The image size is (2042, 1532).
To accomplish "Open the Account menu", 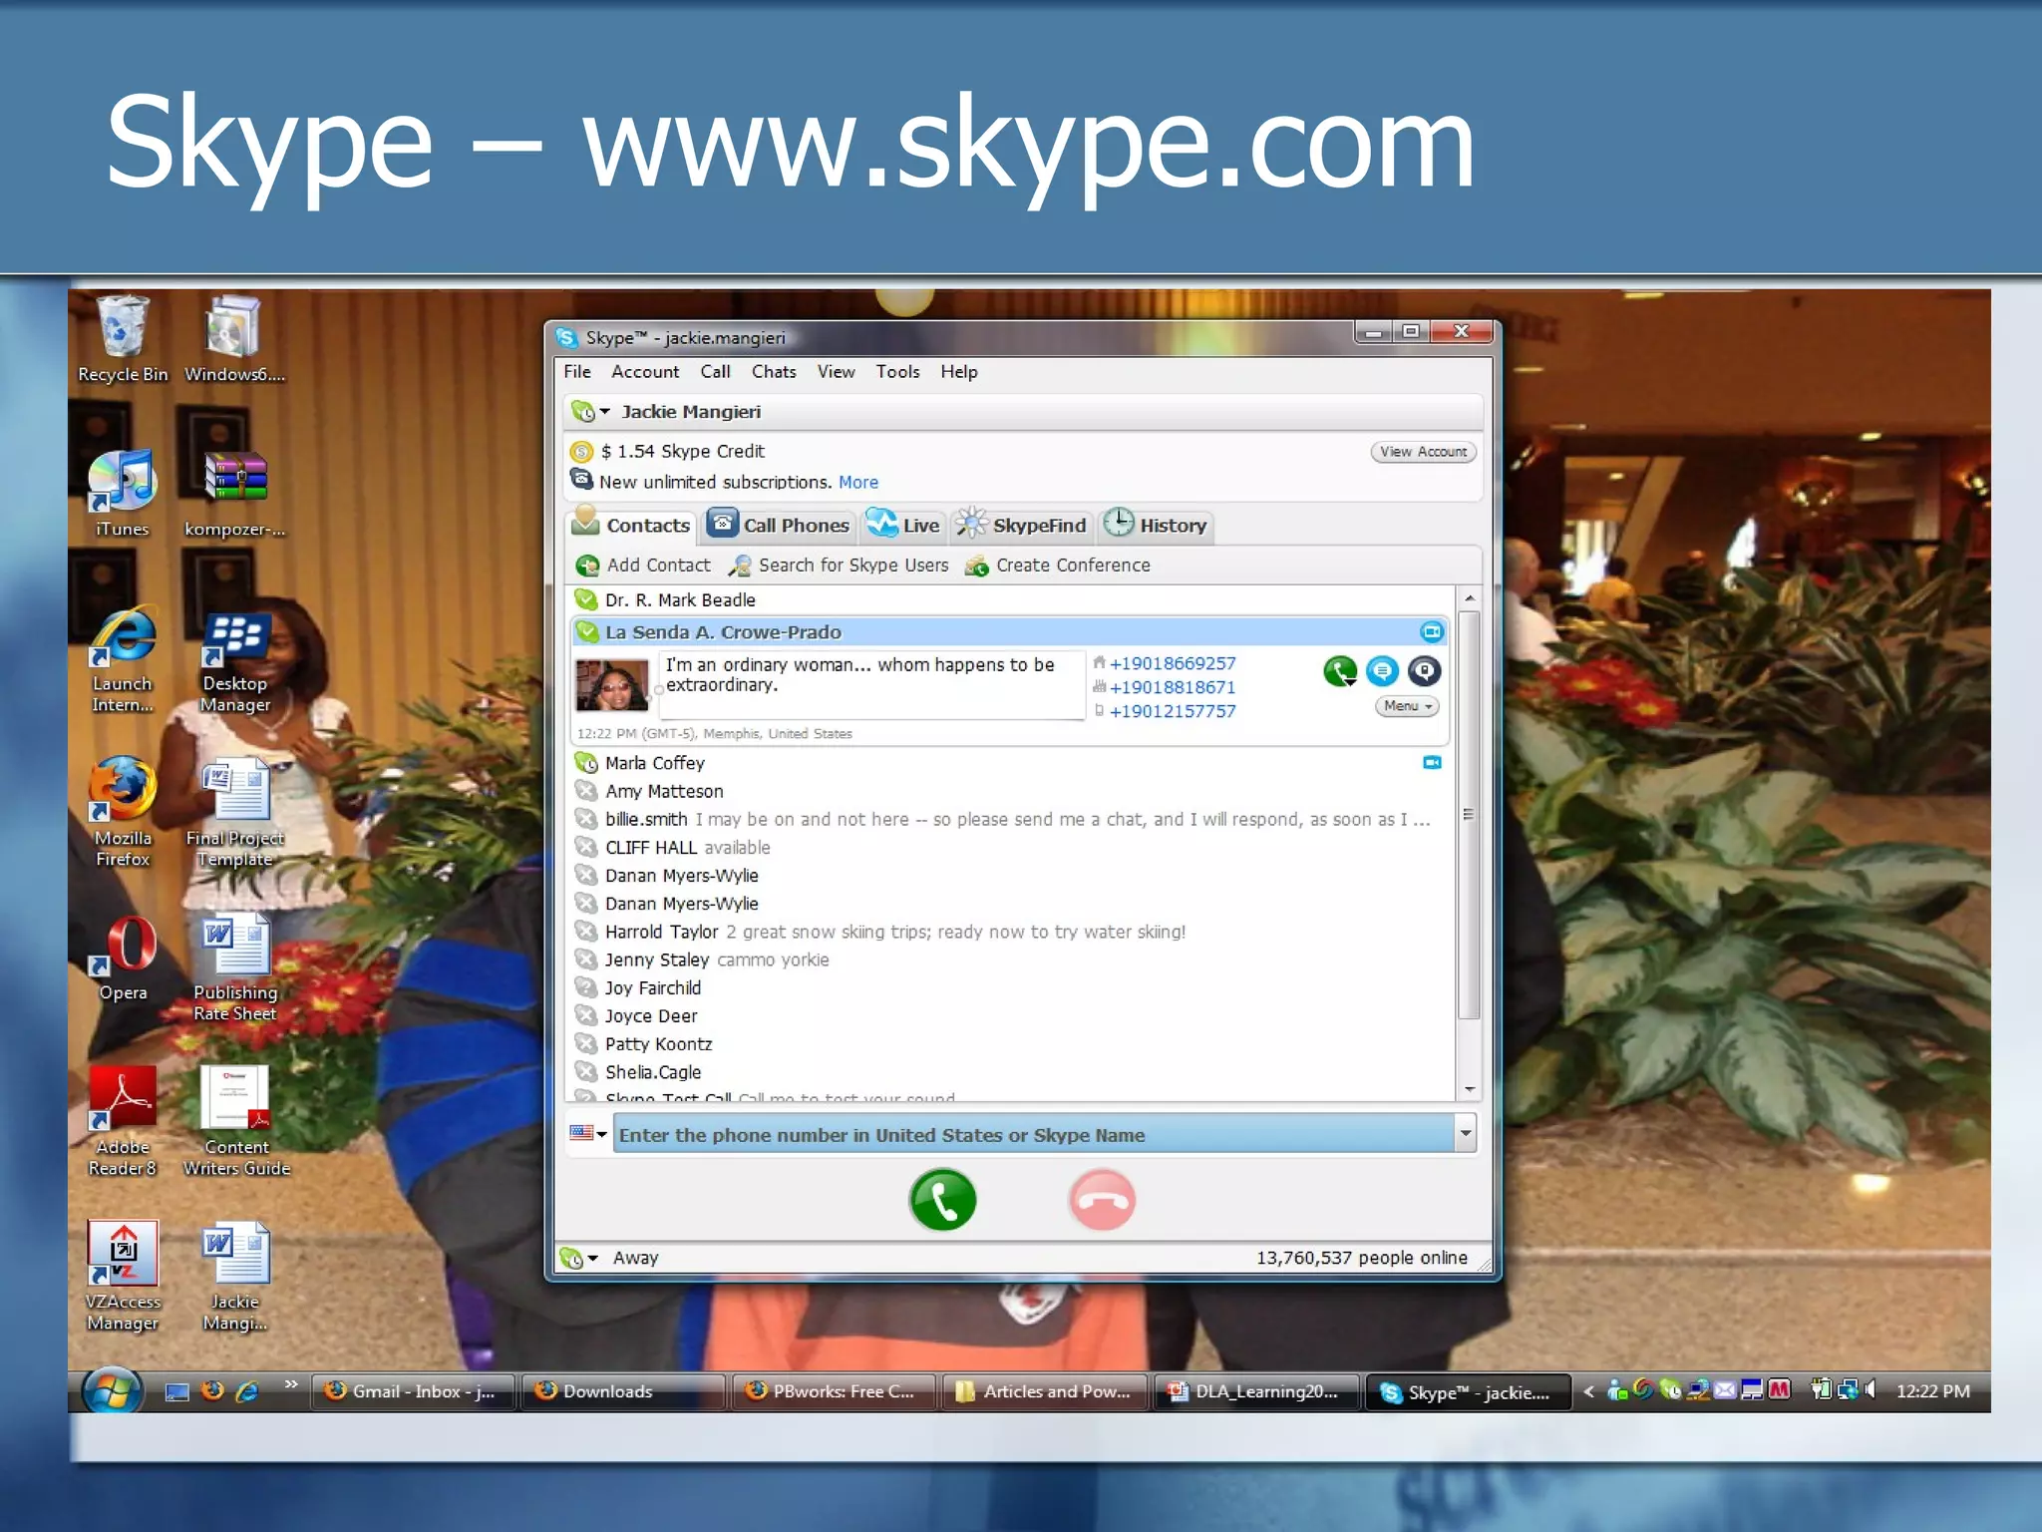I will click(644, 371).
